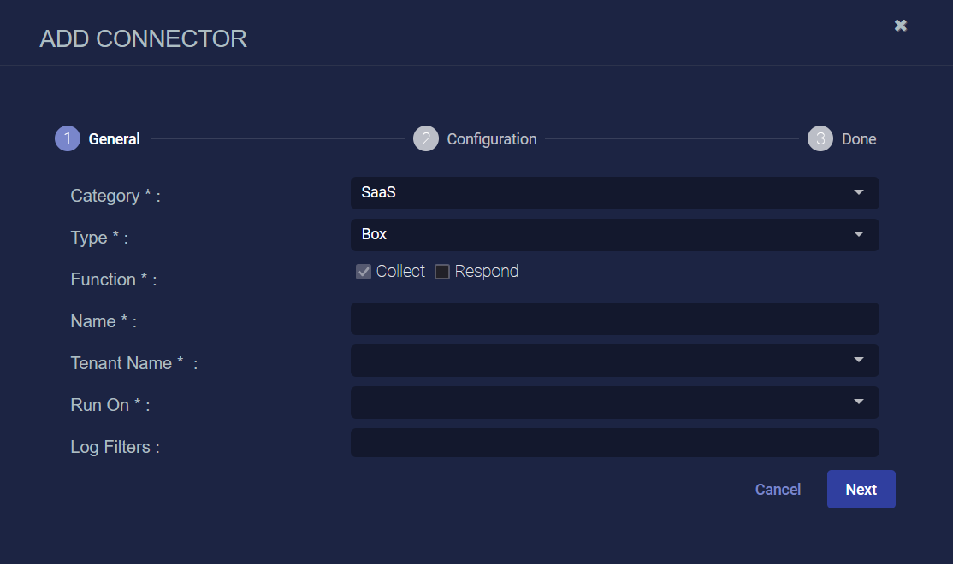
Task: Click the Run On dropdown arrow icon
Action: tap(859, 402)
